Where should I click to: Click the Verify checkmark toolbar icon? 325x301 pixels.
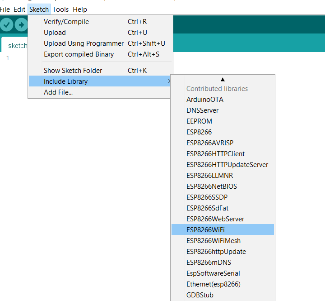pyautogui.click(x=6, y=25)
